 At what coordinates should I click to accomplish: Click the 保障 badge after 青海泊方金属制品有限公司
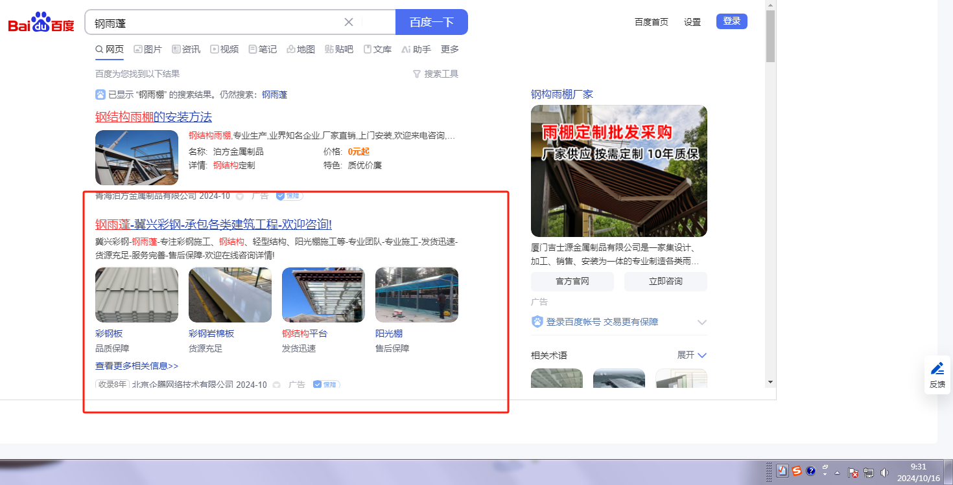289,196
